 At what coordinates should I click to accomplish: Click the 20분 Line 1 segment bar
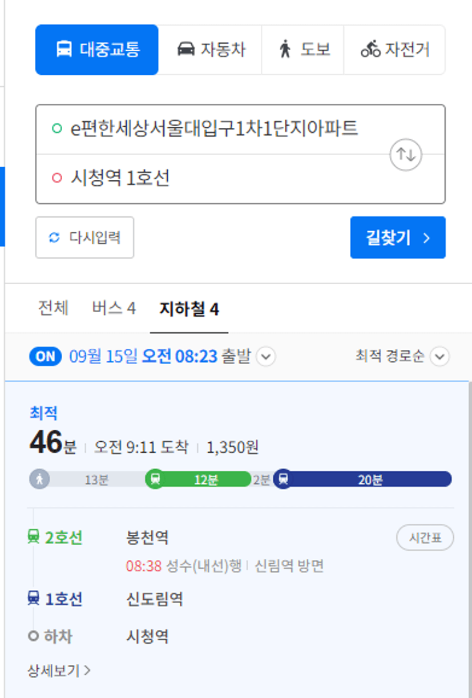[x=362, y=479]
